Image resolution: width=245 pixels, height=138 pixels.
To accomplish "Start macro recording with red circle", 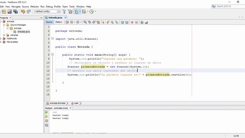I will click(x=132, y=22).
